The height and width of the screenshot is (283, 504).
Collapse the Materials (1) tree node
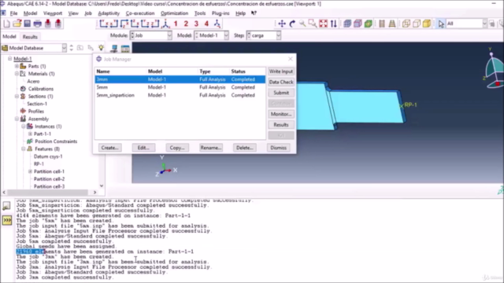tap(17, 73)
